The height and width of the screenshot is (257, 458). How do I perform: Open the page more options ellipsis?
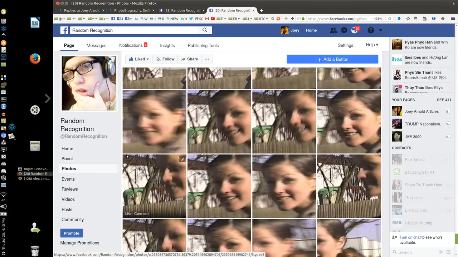207,59
